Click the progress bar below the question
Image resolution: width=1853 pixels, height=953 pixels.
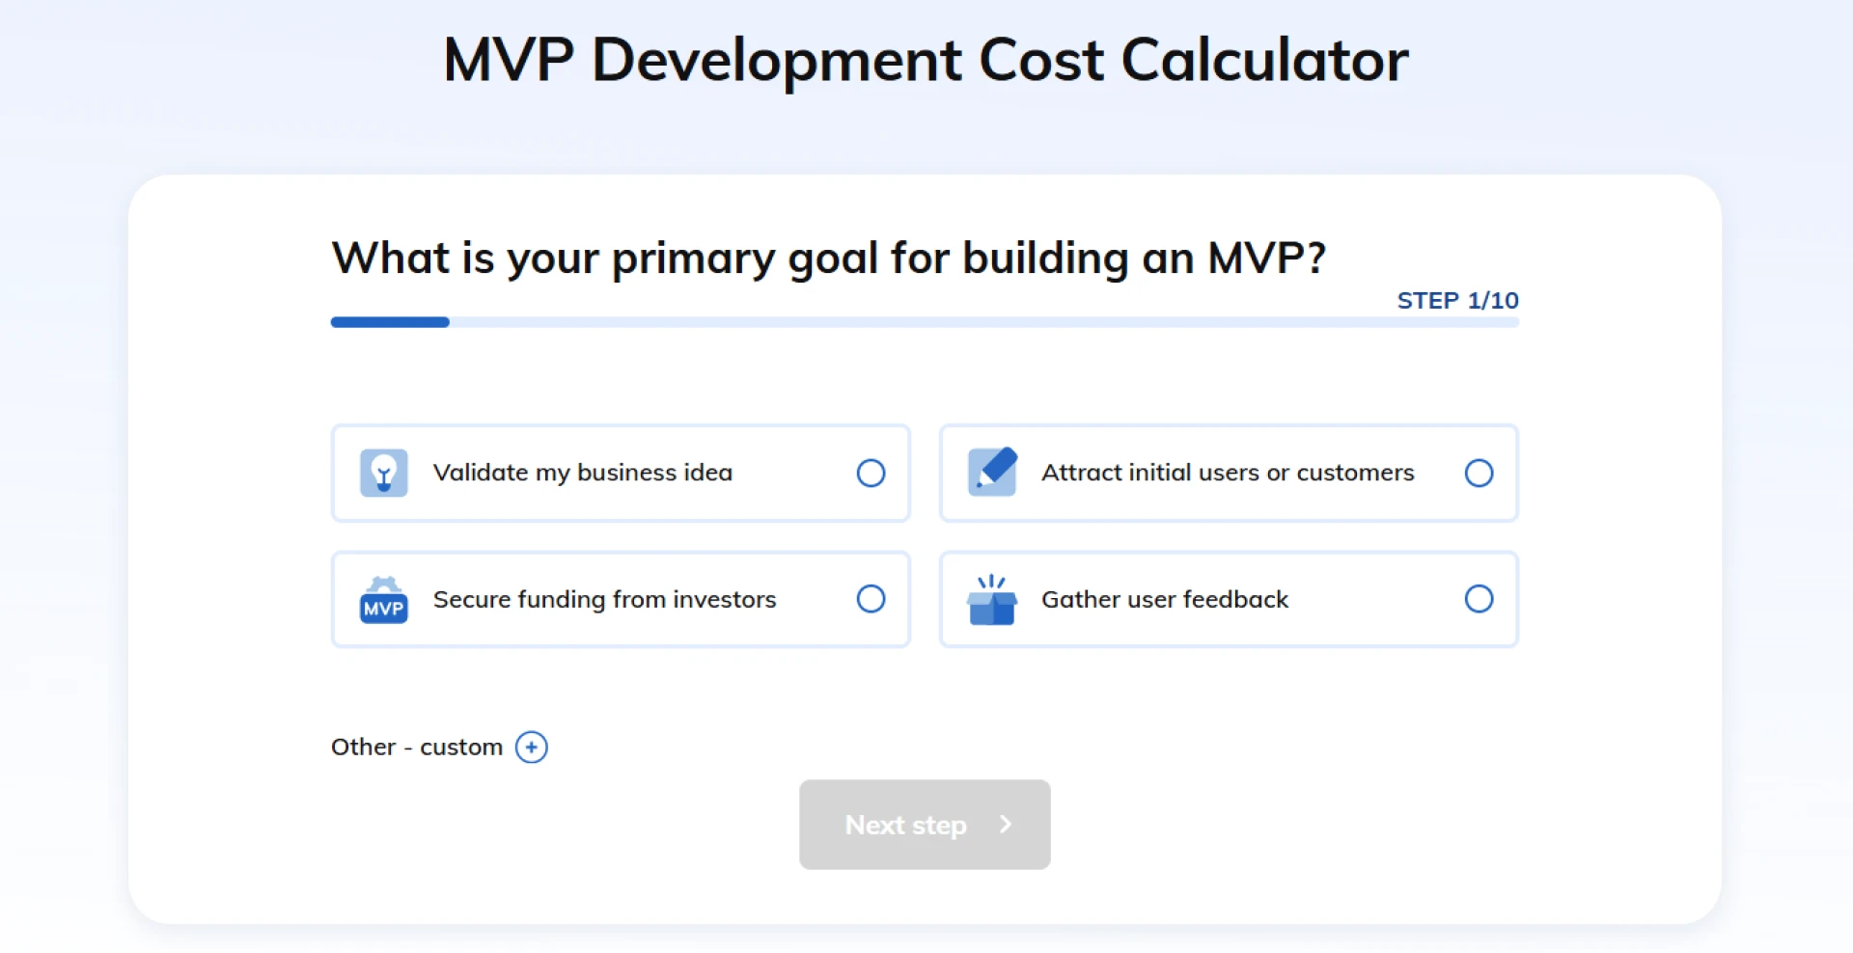point(924,322)
